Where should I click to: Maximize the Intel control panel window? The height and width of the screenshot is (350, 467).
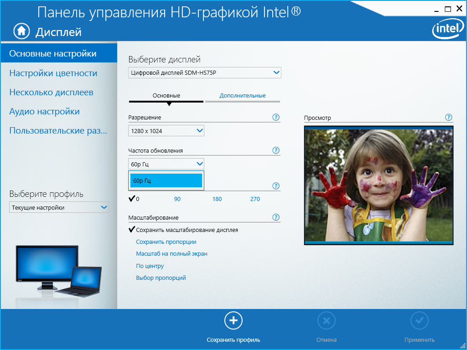click(x=448, y=9)
